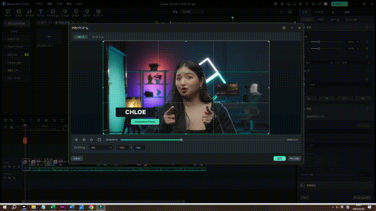
Task: Click the crop width input field
Action: point(123,148)
